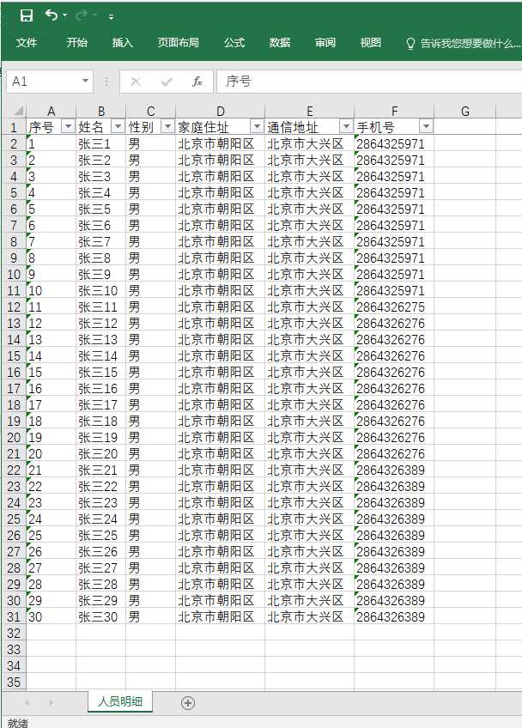Click the cell containing 张三1
The width and height of the screenshot is (522, 728).
(100, 144)
